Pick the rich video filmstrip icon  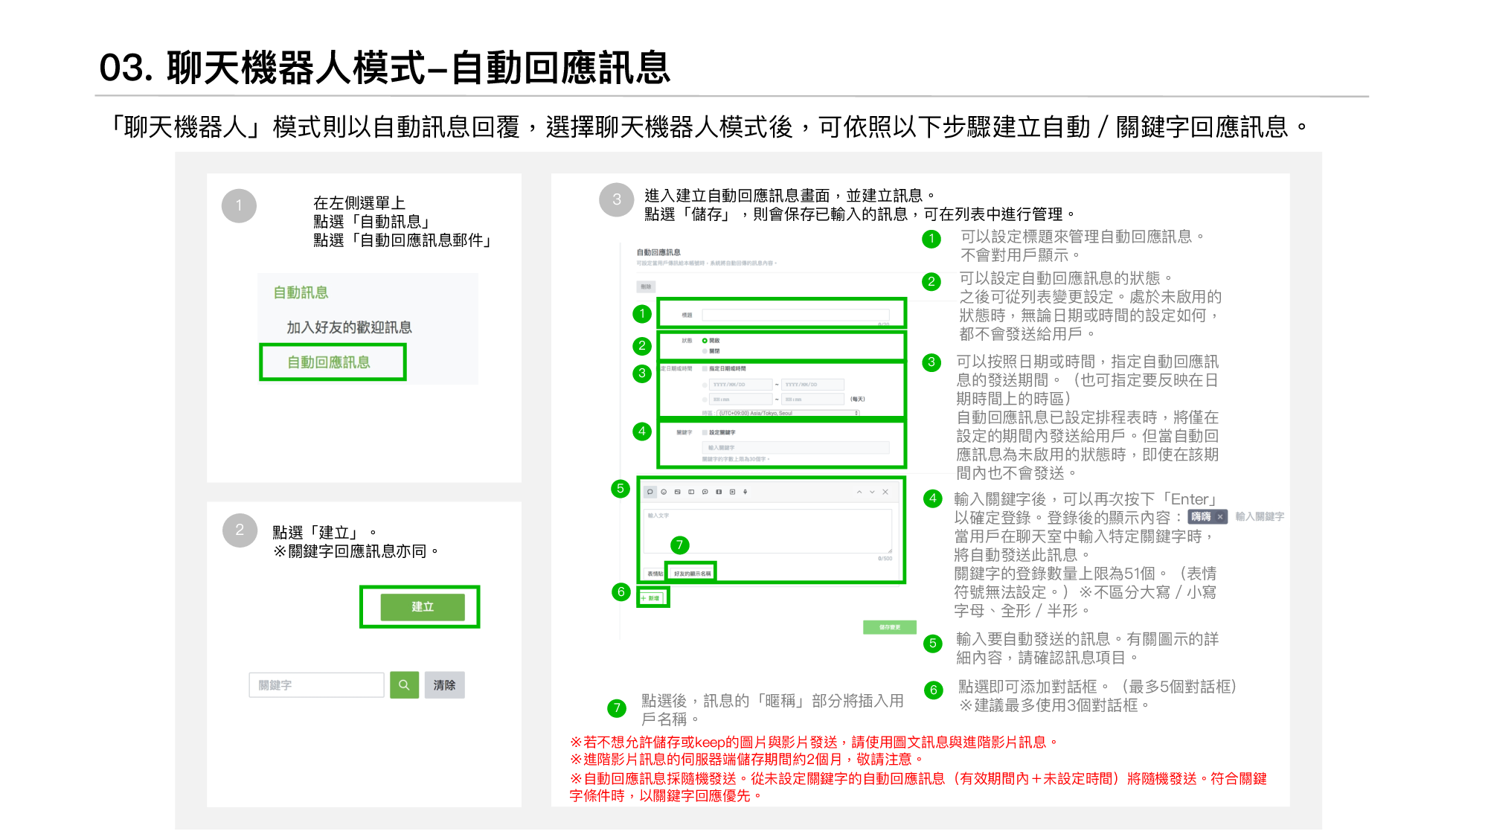tap(719, 492)
